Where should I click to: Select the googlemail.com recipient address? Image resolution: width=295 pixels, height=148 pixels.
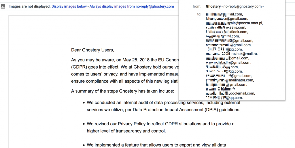point(230,93)
